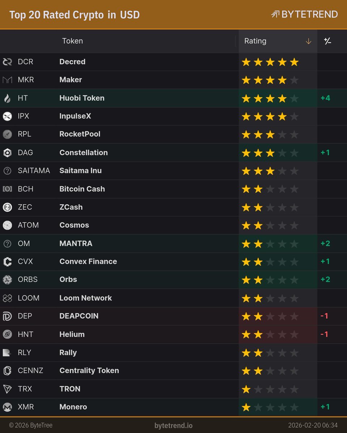
Task: Select the Rating column header label
Action: tap(255, 41)
